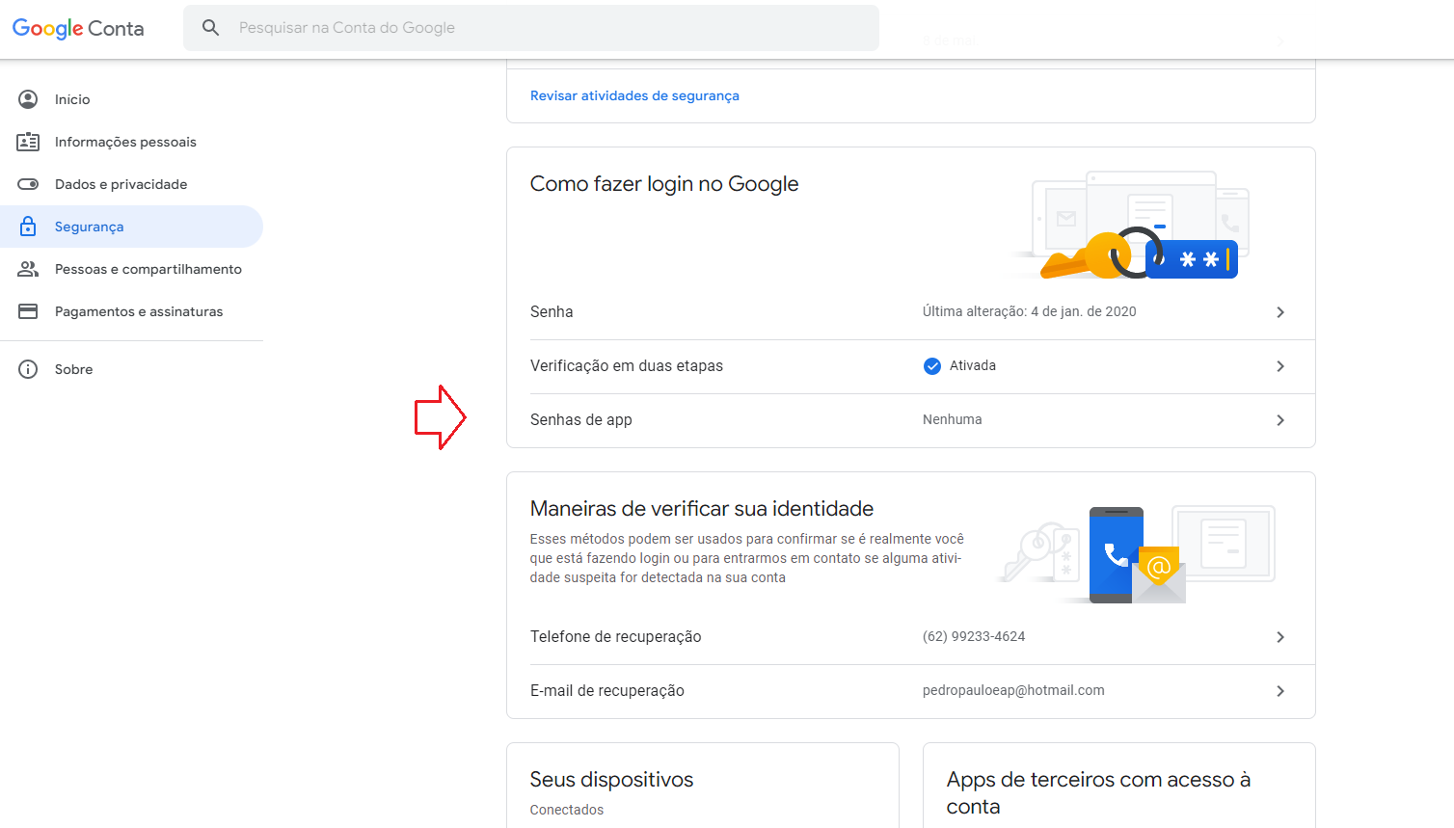Click 'Última alteração: 4 de jan. de 2020'
1454x828 pixels.
tap(1030, 311)
